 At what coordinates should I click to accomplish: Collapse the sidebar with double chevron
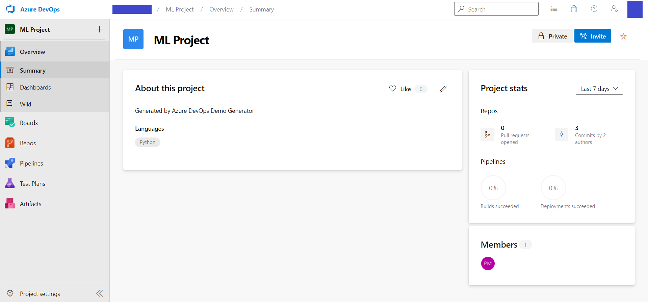(100, 293)
